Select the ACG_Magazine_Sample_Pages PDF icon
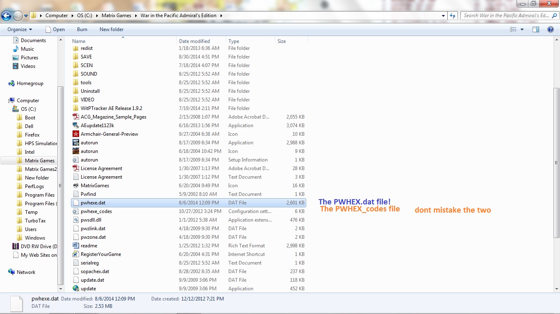Viewport: 560px width, 314px height. point(75,117)
